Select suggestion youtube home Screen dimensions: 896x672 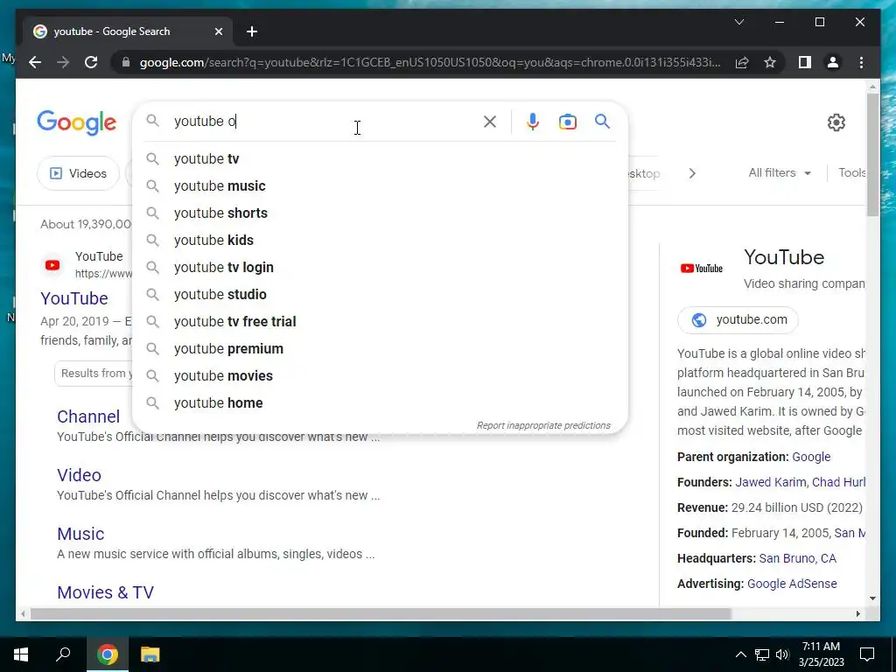(x=380, y=402)
